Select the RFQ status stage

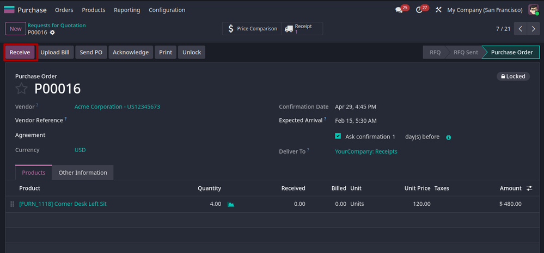click(435, 52)
